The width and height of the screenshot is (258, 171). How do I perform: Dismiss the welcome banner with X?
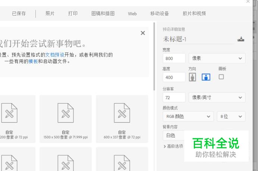point(143,33)
